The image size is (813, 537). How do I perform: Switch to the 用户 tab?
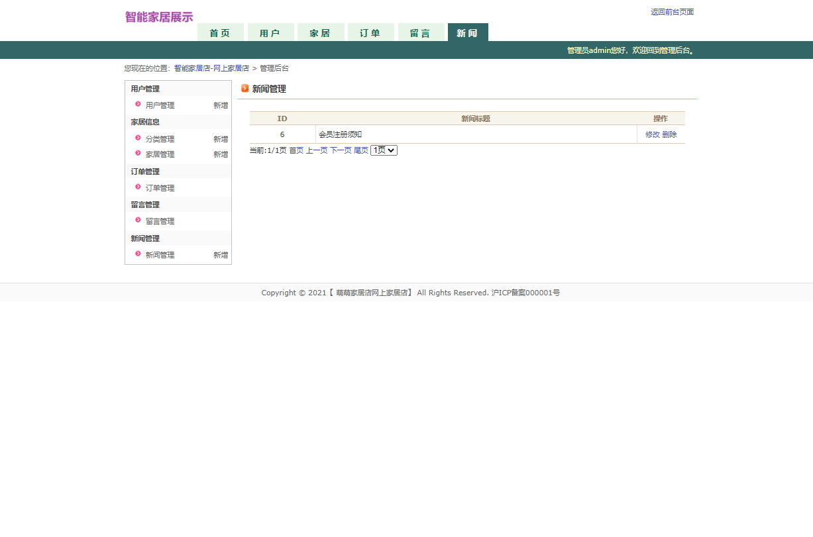click(270, 32)
